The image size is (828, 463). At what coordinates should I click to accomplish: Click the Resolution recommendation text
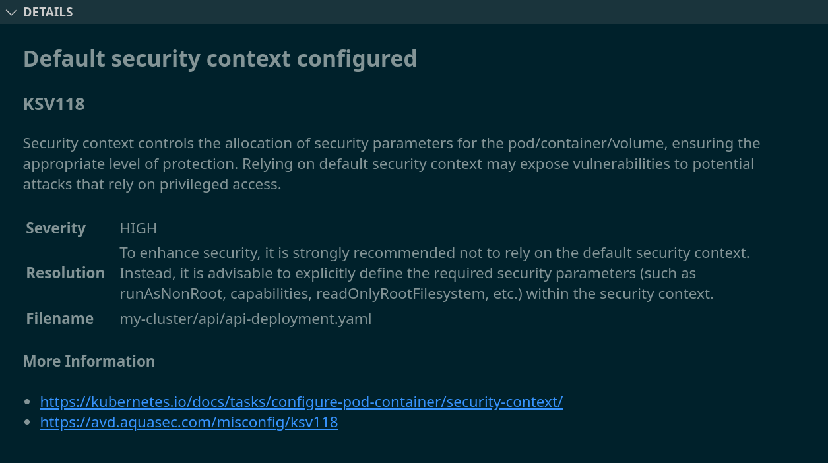click(x=434, y=273)
